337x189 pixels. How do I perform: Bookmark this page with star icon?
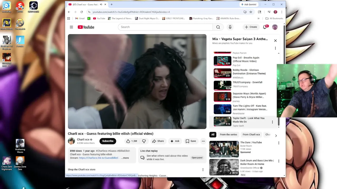[x=251, y=12]
